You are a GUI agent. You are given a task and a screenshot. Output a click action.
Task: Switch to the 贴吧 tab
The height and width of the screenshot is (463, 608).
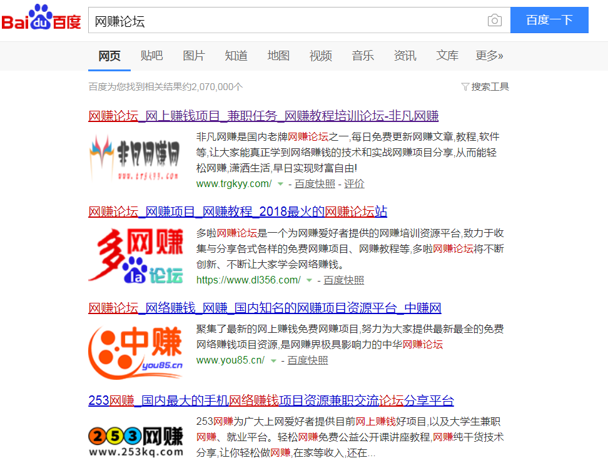[151, 56]
